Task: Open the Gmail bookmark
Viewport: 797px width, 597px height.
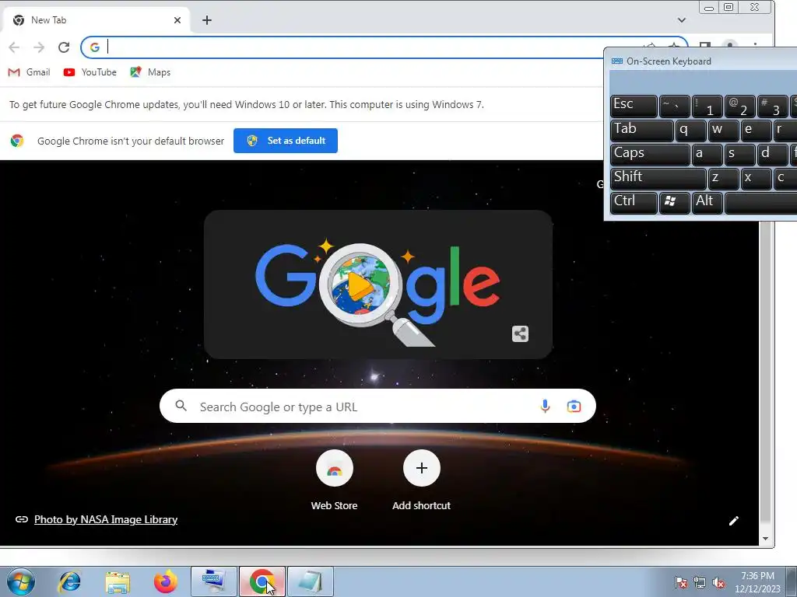Action: pos(30,72)
